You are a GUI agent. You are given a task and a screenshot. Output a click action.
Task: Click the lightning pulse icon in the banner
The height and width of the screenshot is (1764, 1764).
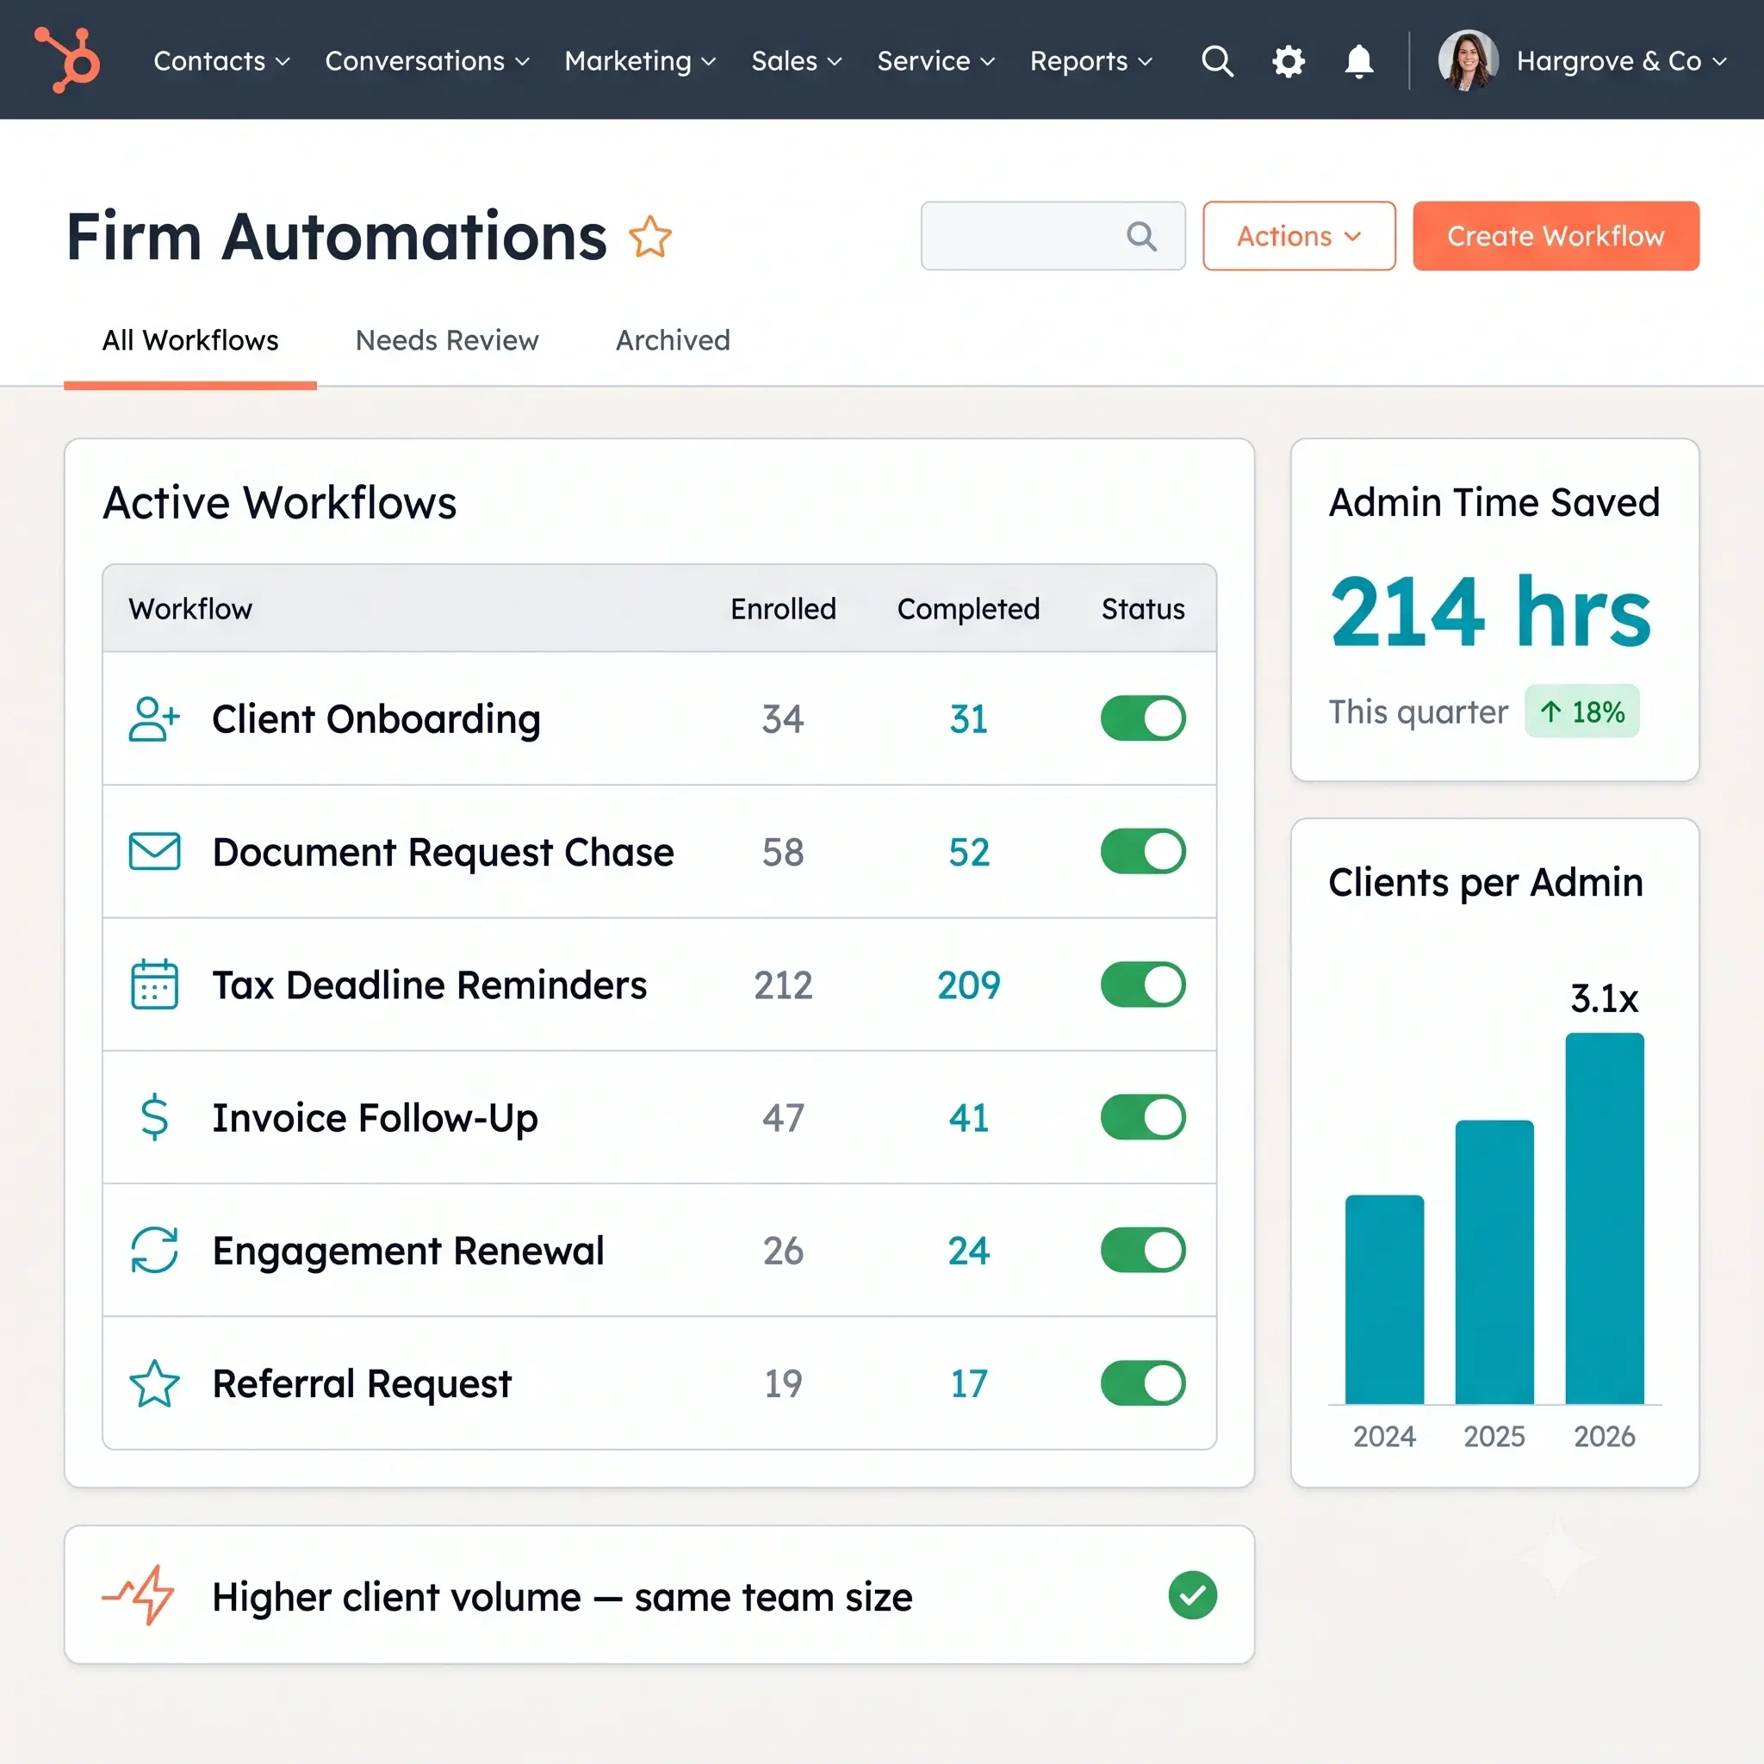point(138,1595)
